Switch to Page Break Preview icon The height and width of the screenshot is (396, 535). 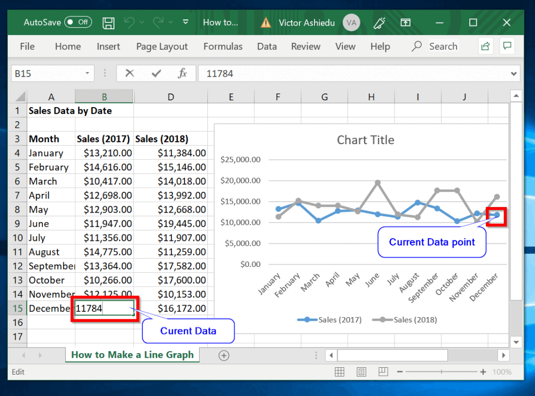[383, 371]
